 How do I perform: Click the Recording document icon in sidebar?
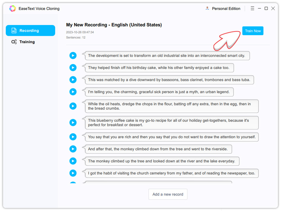coord(14,31)
